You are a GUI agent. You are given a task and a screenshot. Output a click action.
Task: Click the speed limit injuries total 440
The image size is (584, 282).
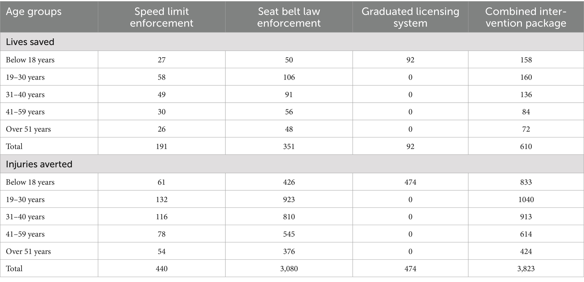click(x=162, y=268)
